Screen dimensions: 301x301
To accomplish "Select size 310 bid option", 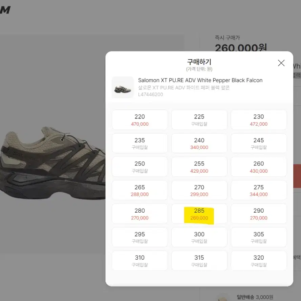I will point(139,261).
